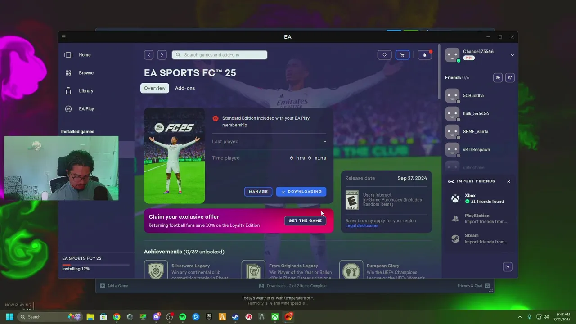The height and width of the screenshot is (324, 576).
Task: Click the Library icon
Action: 68,91
